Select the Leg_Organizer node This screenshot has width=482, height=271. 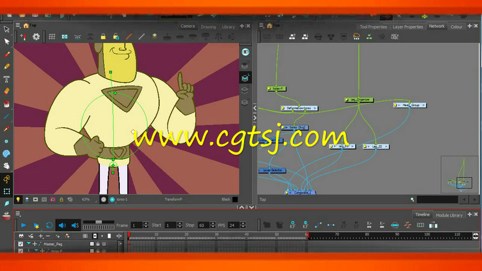[x=359, y=100]
